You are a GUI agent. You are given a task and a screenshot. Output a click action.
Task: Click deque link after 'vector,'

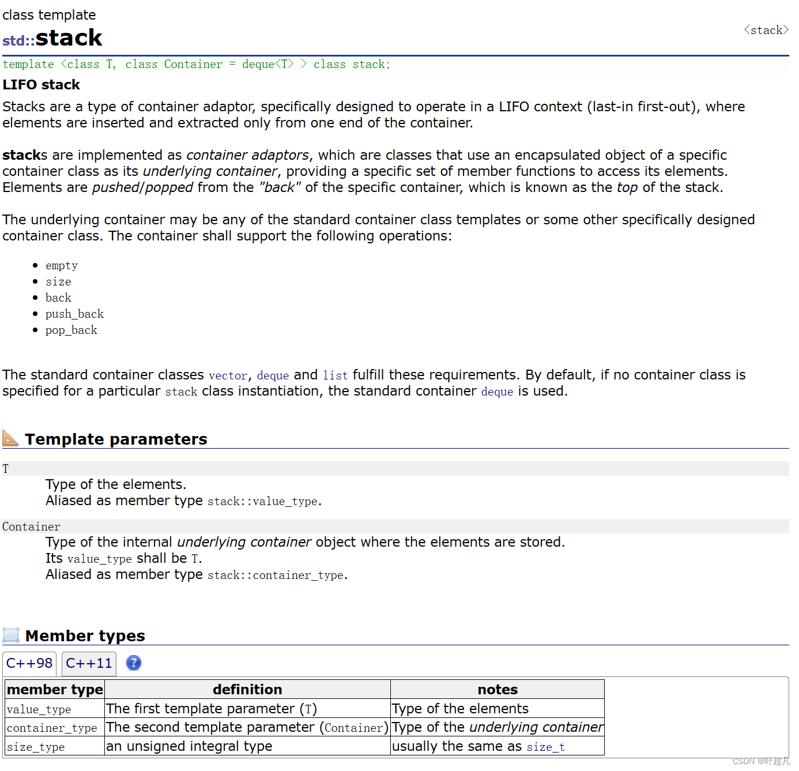[273, 375]
